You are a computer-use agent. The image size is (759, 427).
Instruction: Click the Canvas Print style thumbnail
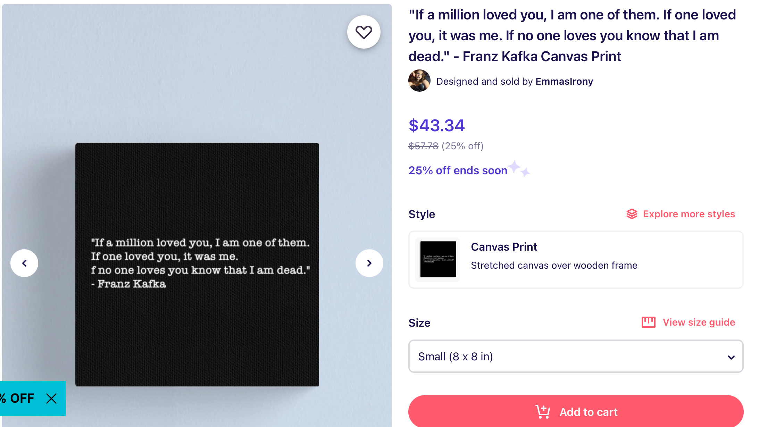tap(438, 259)
